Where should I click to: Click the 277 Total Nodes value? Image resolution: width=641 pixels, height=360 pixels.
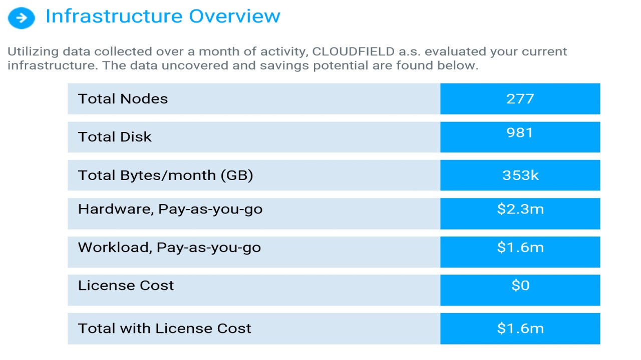(520, 98)
